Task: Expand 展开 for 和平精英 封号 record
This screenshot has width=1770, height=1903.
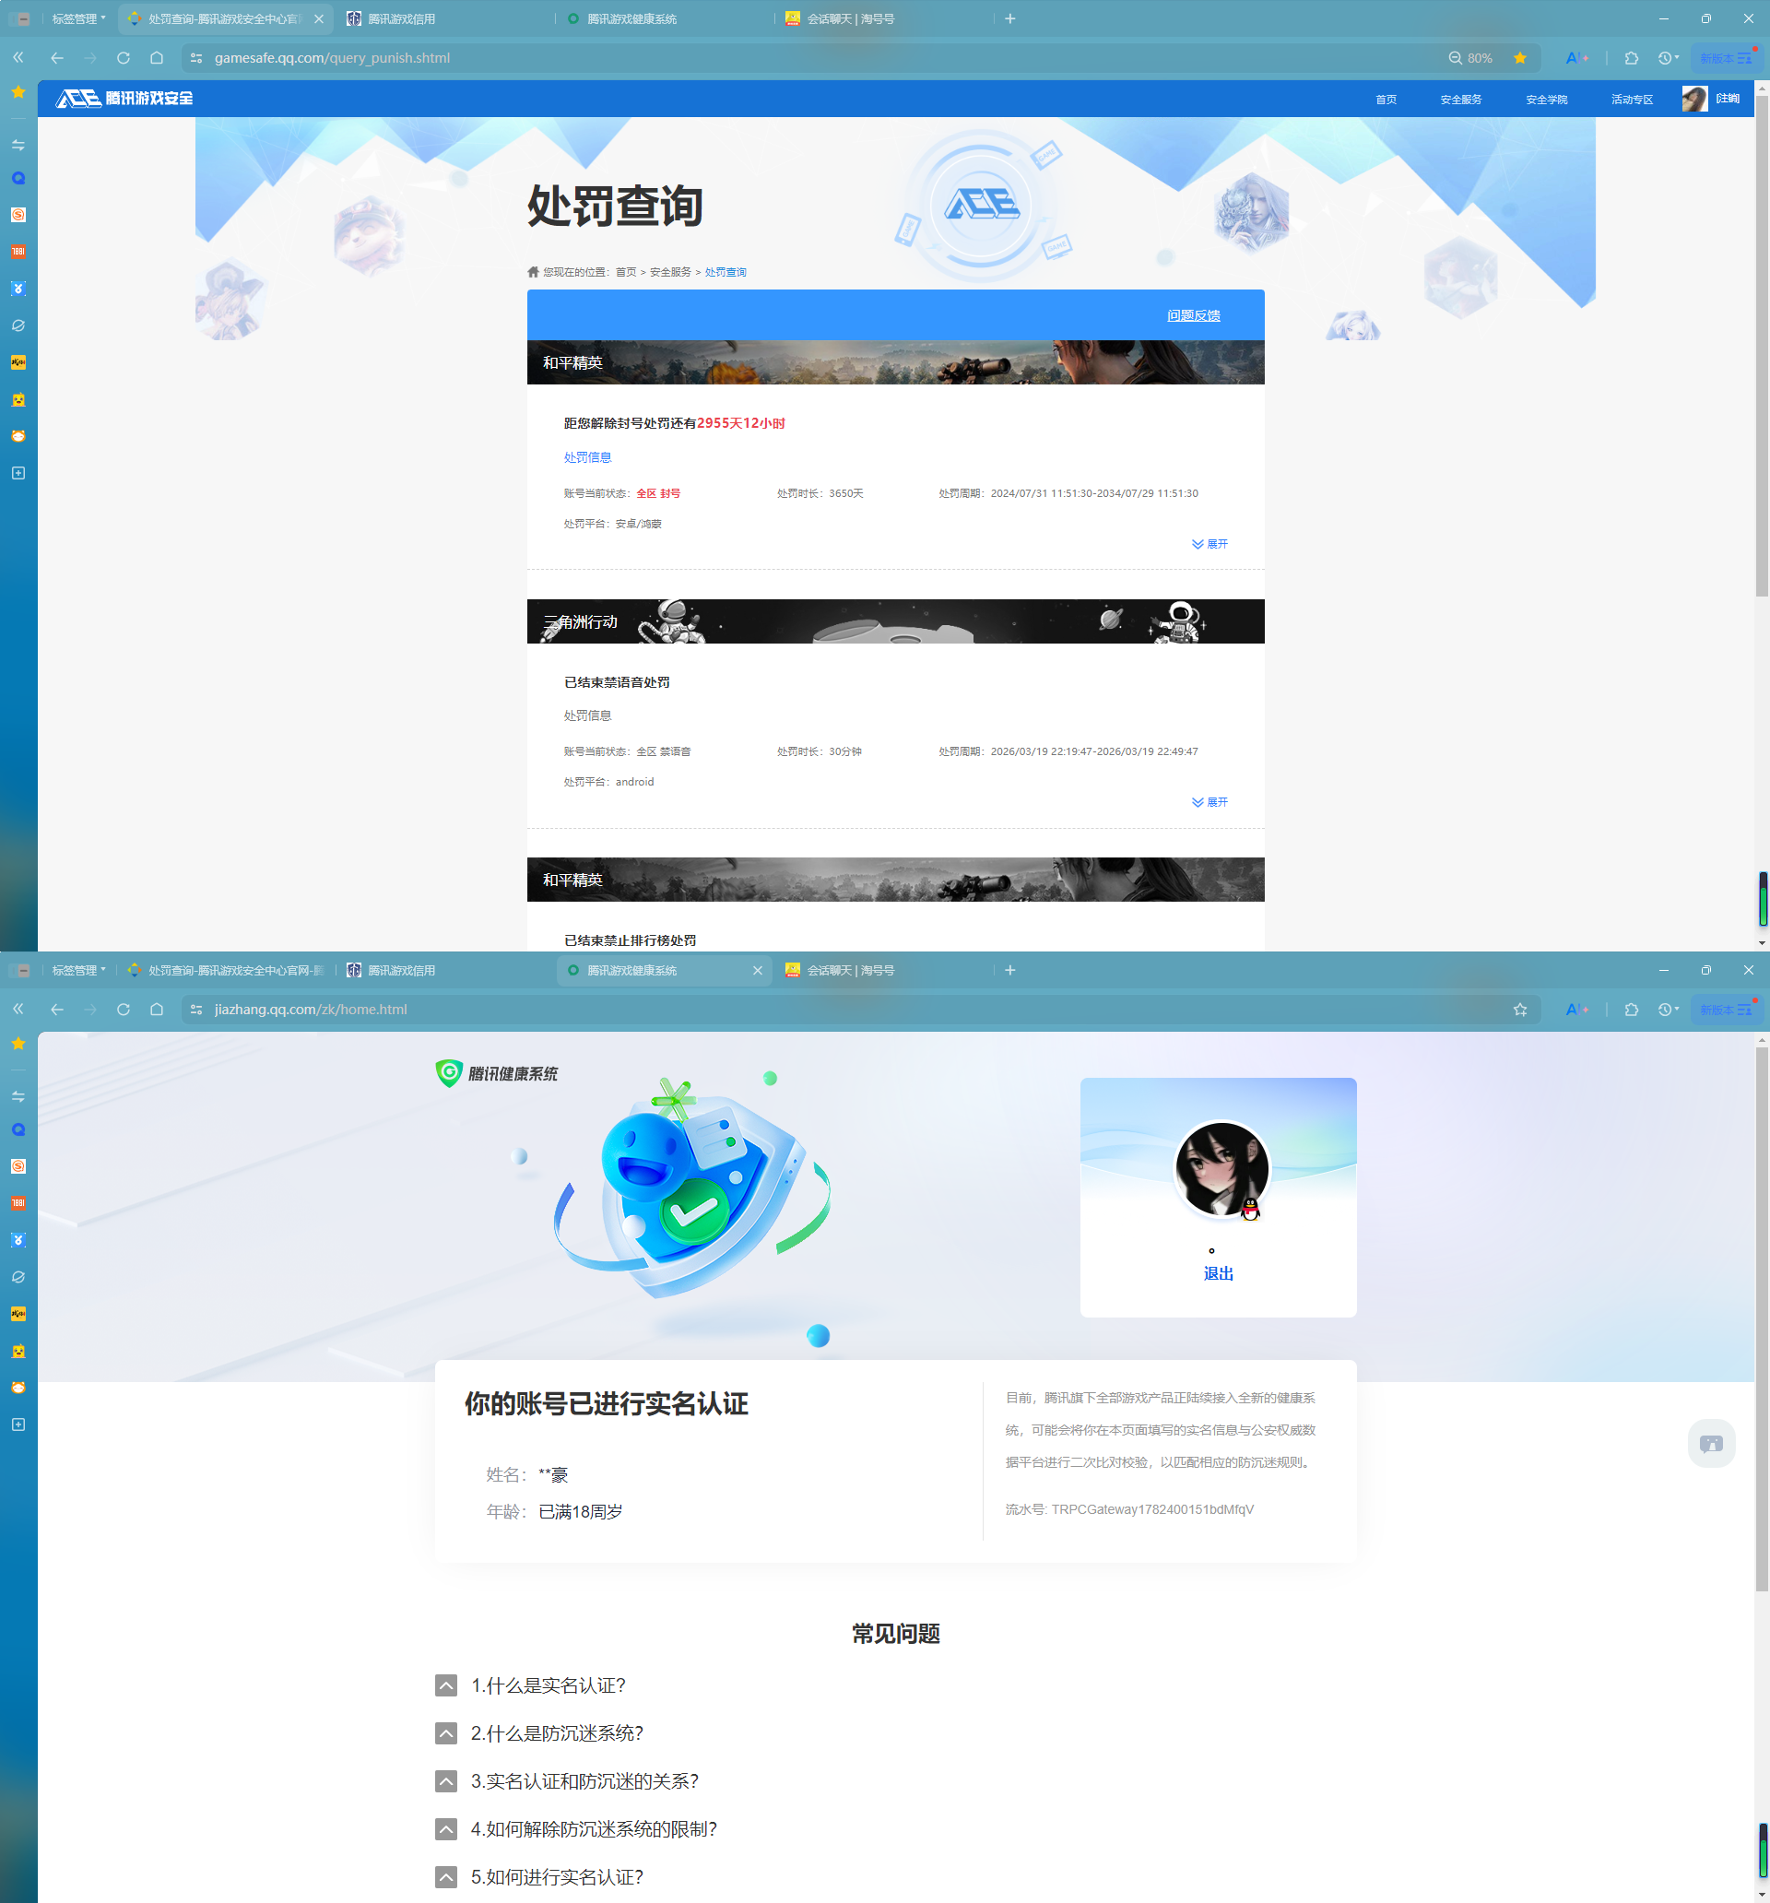Action: [1209, 544]
